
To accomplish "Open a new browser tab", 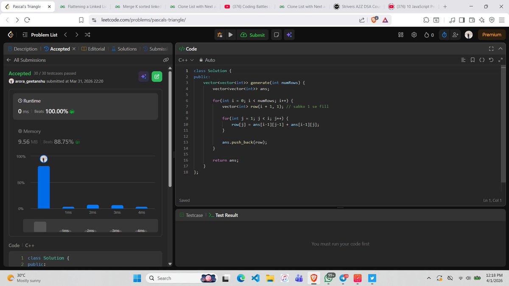I will (445, 7).
